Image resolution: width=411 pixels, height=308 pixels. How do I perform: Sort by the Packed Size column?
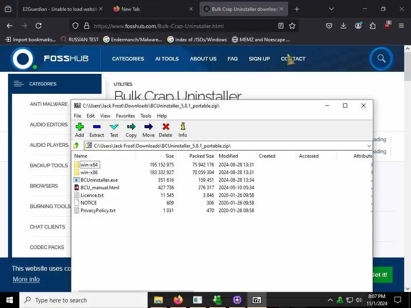pyautogui.click(x=196, y=156)
